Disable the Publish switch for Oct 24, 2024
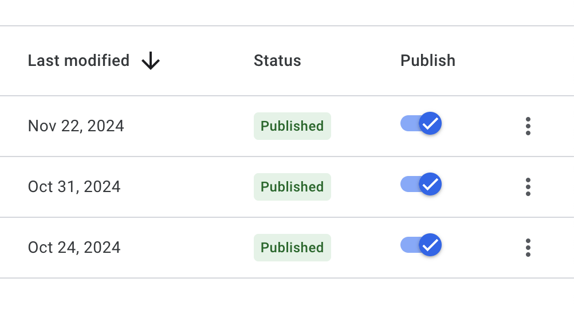Viewport: 574px width, 313px height. [x=421, y=245]
